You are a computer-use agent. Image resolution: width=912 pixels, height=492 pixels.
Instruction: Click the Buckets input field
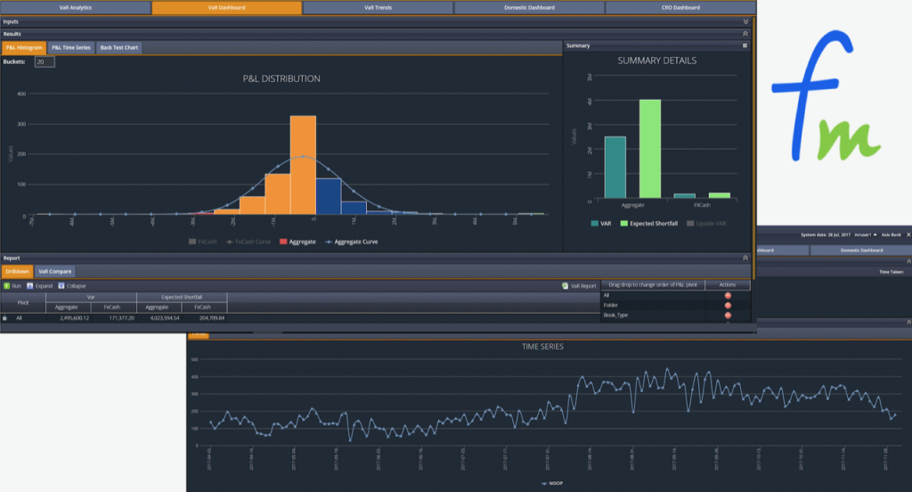coord(45,61)
